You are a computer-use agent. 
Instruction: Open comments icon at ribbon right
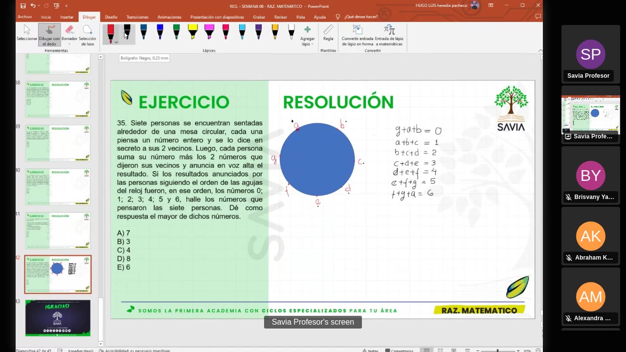tap(538, 17)
